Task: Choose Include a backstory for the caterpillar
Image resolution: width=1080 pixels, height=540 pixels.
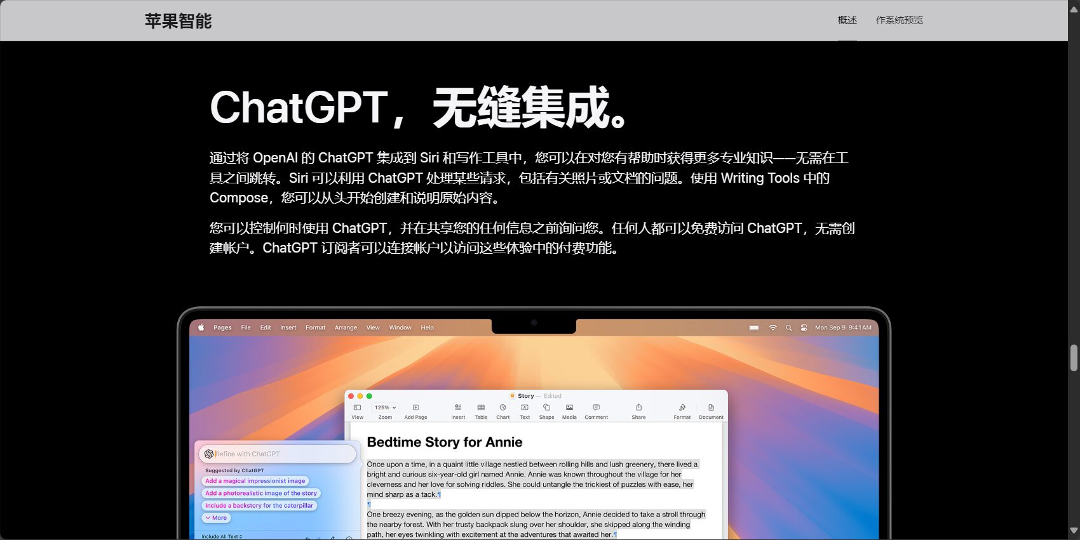Action: [259, 506]
